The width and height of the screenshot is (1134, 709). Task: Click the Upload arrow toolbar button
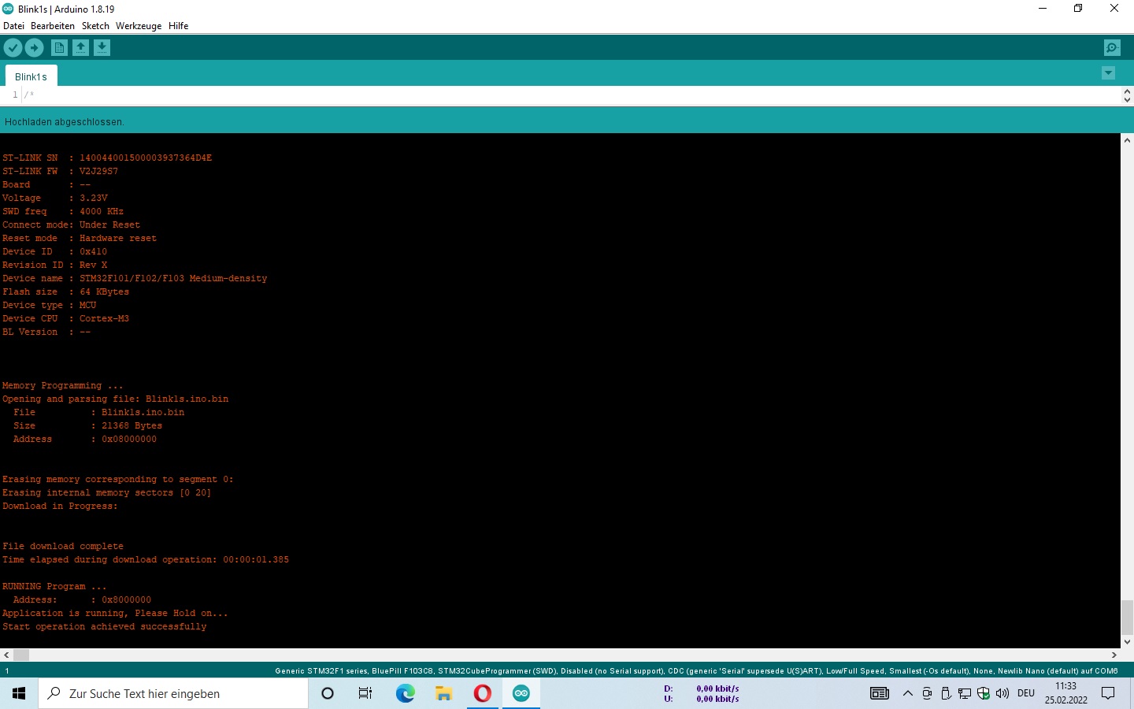(34, 48)
